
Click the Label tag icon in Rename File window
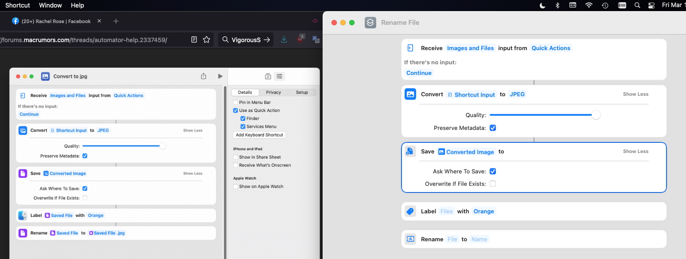(x=410, y=212)
